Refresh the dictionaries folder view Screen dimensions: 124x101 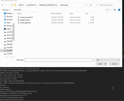(x=91, y=5)
